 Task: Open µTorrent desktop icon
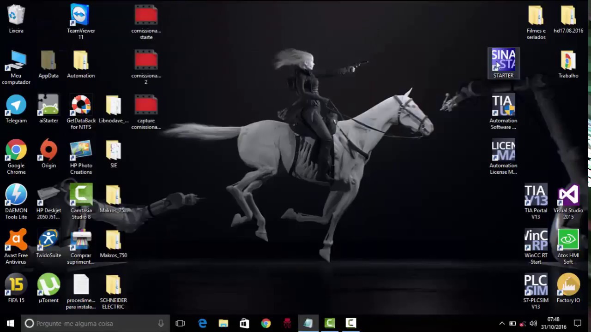coord(48,289)
